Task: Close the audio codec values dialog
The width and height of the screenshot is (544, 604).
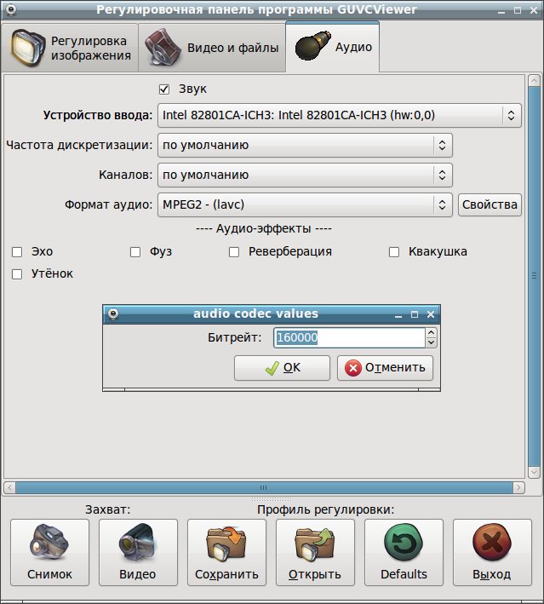Action: pos(431,314)
